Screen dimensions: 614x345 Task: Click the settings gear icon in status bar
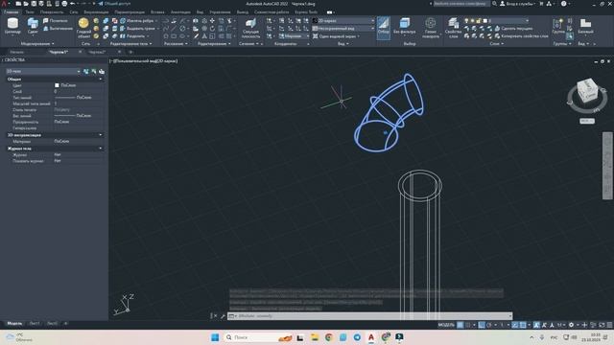click(572, 325)
